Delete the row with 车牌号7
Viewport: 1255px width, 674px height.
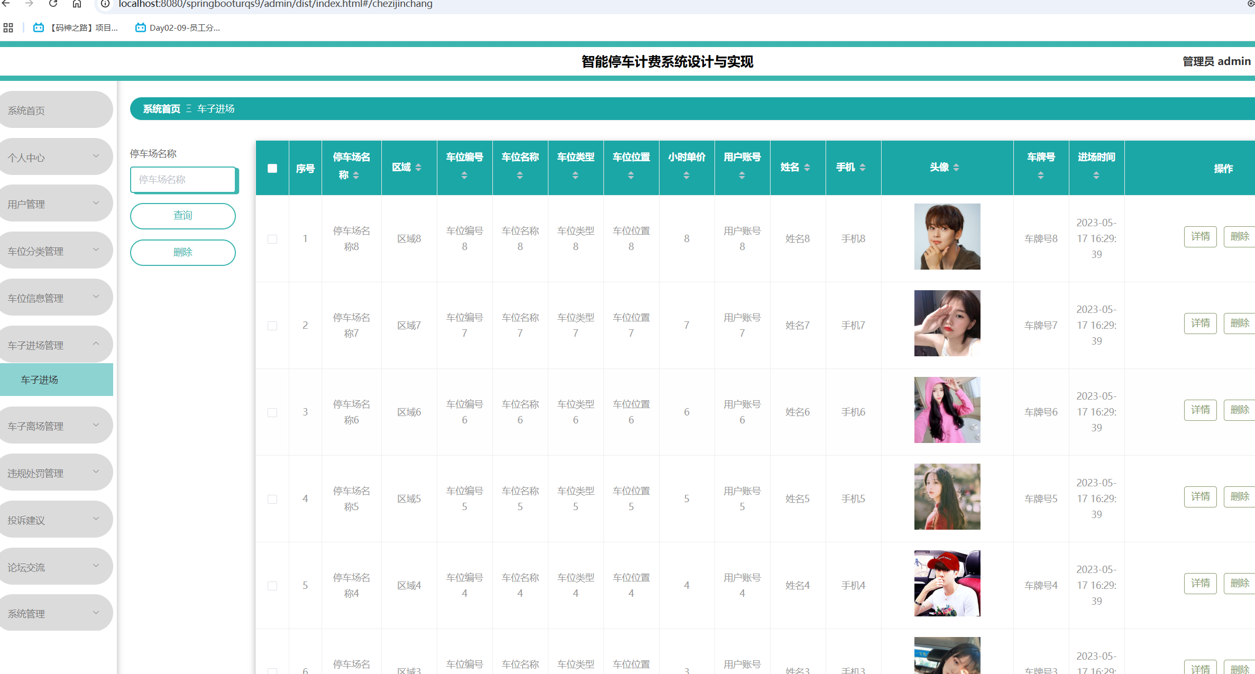(1239, 323)
